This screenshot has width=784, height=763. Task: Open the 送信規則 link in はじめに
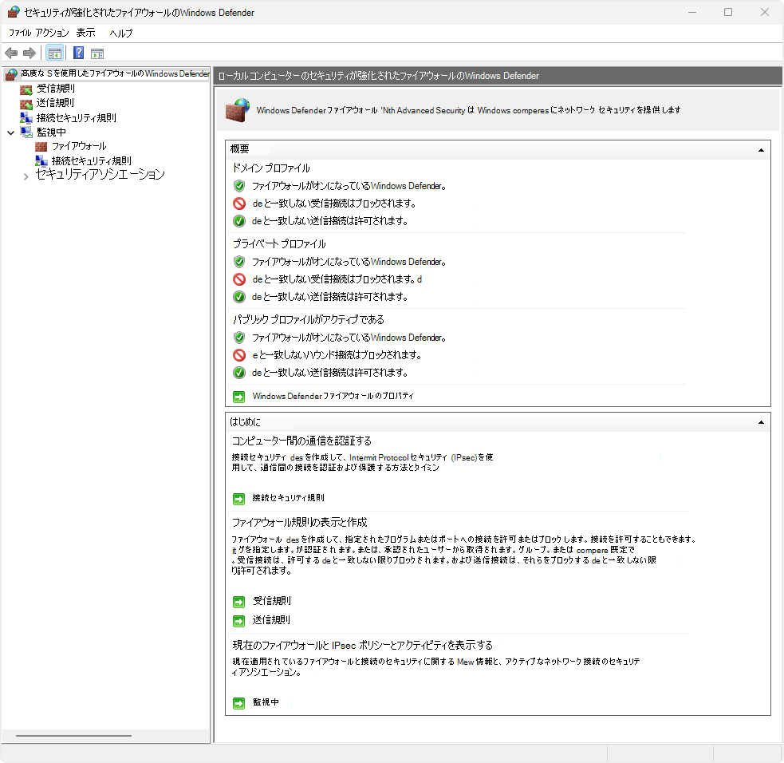(271, 620)
